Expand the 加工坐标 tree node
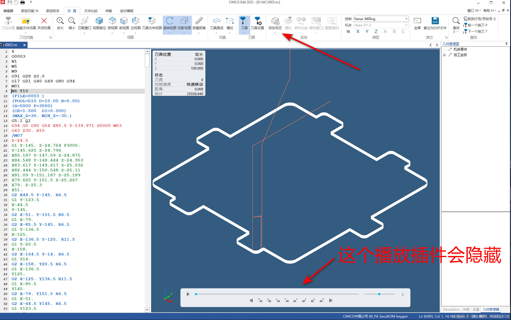Screen dimensions: 511x320 click(x=444, y=55)
